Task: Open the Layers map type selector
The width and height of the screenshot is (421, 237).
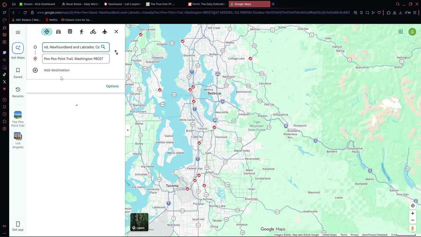Action: 139,222
